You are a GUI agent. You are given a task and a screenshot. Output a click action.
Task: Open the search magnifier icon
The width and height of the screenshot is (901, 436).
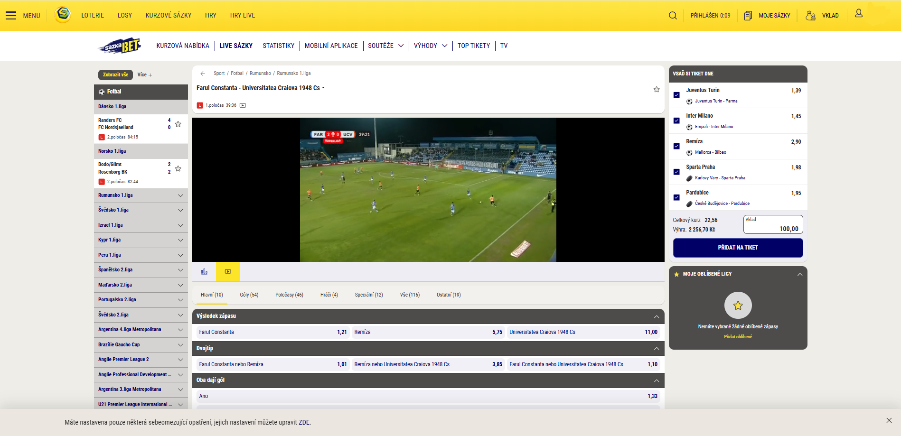(x=673, y=15)
